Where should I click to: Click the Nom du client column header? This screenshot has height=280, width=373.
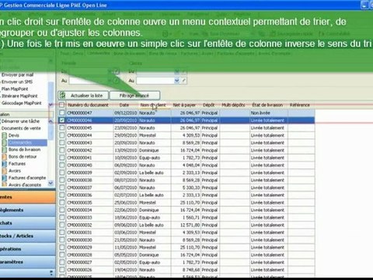pyautogui.click(x=153, y=105)
